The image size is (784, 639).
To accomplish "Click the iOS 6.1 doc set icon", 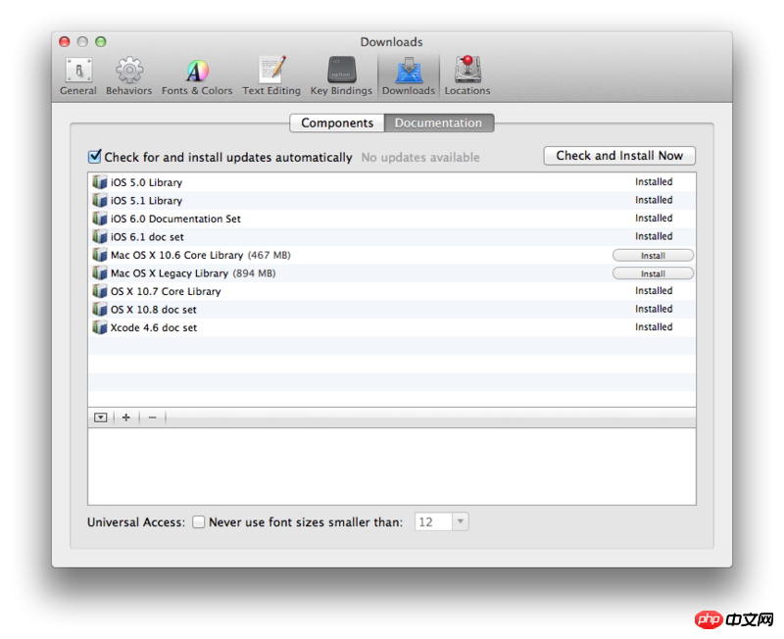I will click(100, 236).
